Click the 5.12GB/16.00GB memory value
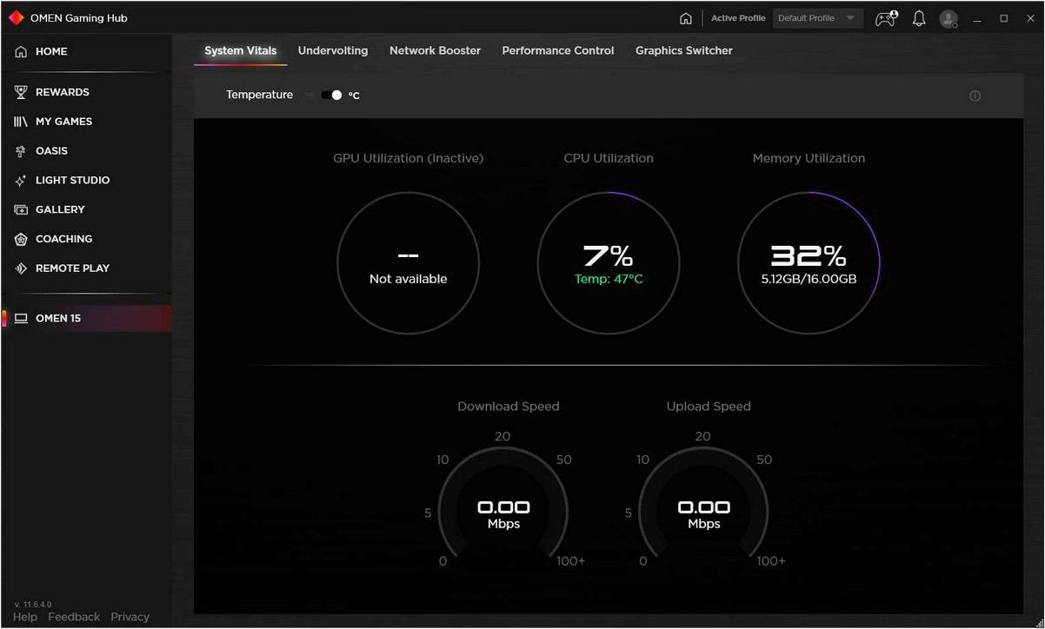The image size is (1045, 629). 809,279
